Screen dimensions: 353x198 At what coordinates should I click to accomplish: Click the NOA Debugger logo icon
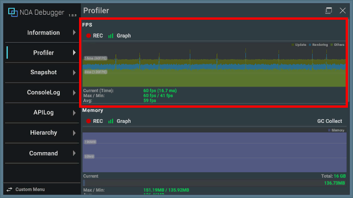[x=13, y=12]
